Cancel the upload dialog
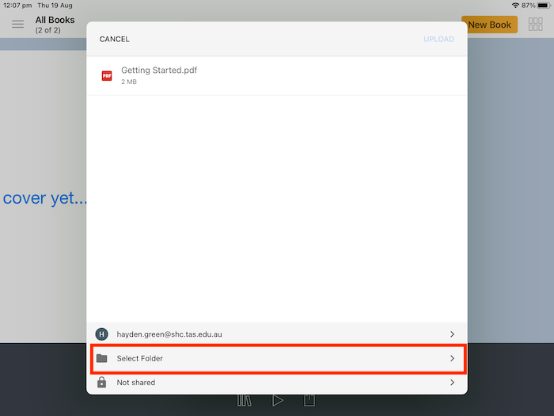 pos(115,39)
